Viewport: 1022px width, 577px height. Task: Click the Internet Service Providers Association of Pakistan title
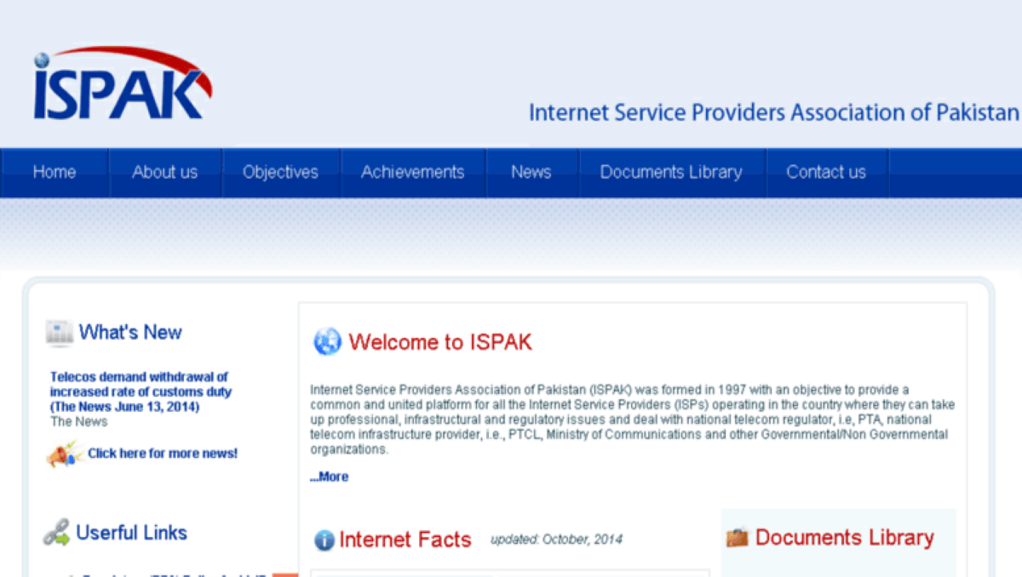(x=773, y=112)
